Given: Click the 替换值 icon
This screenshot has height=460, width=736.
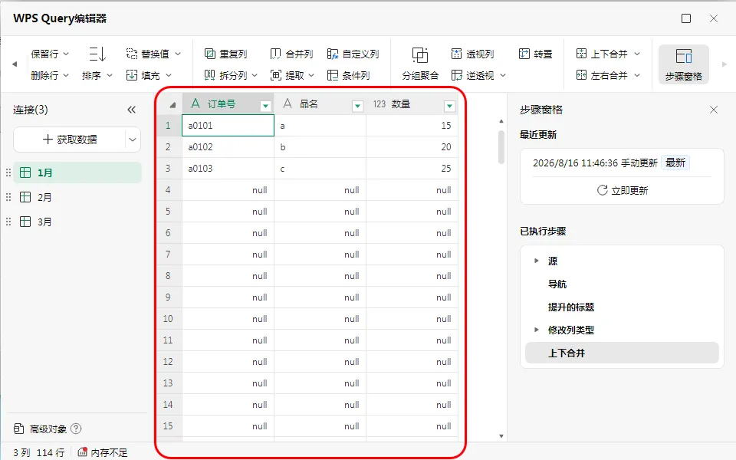Looking at the screenshot, I should [132, 54].
